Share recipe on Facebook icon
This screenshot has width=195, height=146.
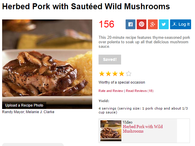[x=130, y=24]
